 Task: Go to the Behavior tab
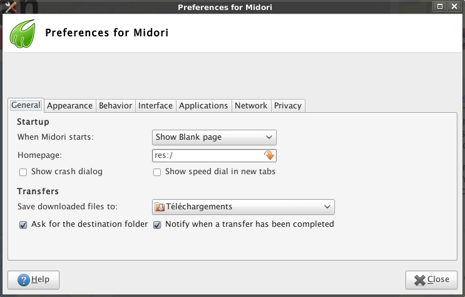pos(115,106)
